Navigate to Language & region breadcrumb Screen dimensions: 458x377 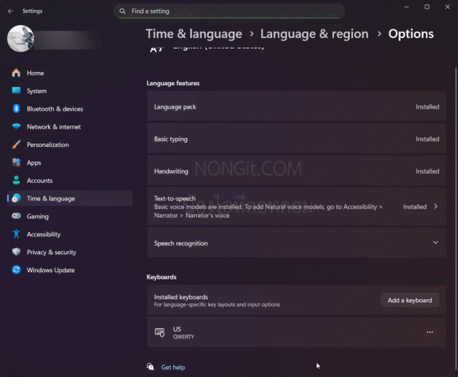[x=314, y=34]
